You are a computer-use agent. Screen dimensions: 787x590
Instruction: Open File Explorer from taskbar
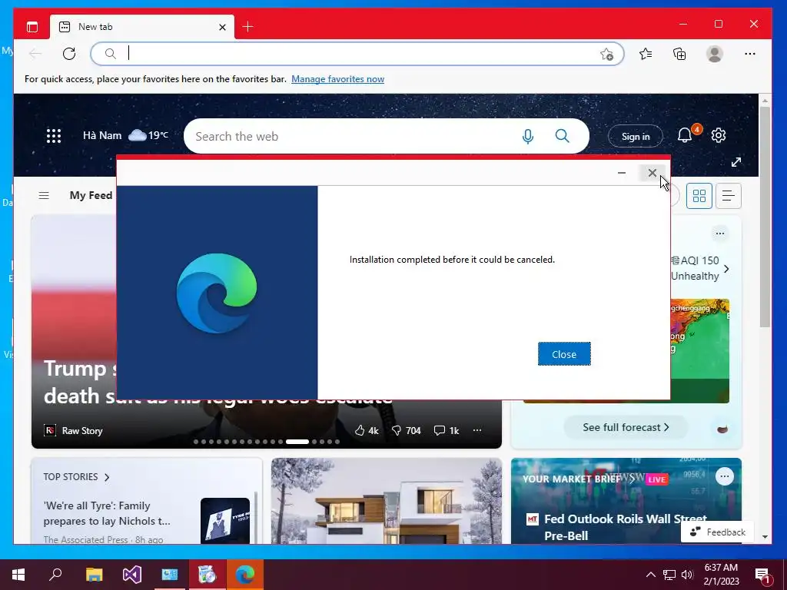95,575
